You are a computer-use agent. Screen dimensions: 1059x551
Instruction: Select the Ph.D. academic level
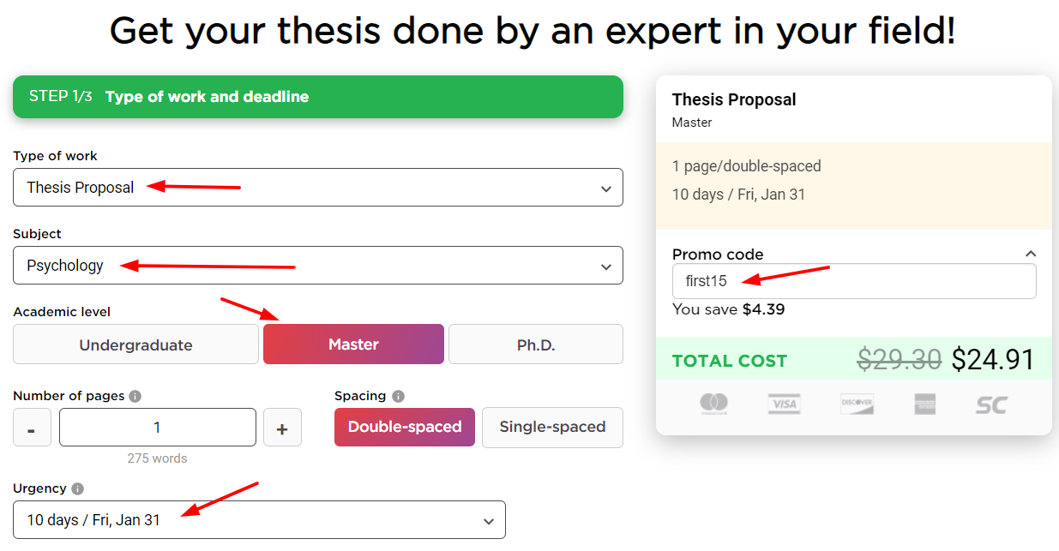535,344
